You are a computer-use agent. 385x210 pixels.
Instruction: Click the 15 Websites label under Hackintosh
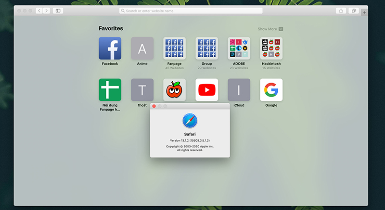pyautogui.click(x=271, y=68)
